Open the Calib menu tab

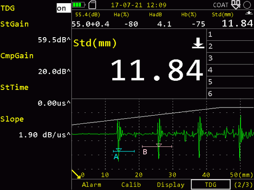coord(131,184)
